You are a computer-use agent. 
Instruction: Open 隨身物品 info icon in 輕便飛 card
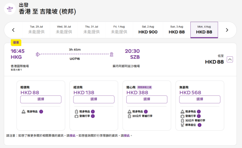(x=41, y=111)
